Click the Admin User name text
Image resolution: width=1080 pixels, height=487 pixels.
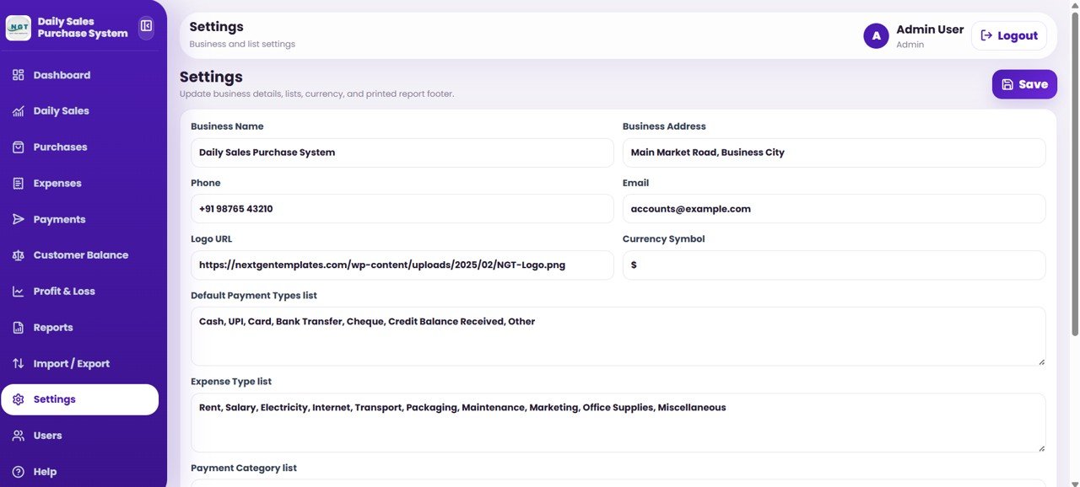pos(930,29)
